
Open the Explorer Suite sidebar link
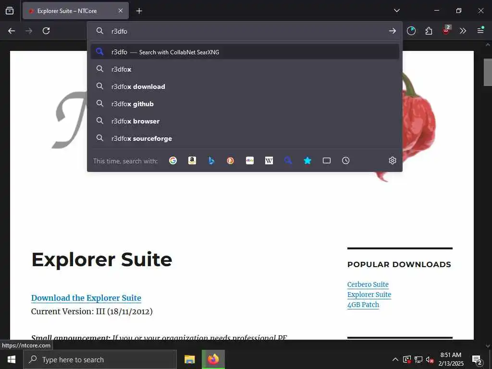[x=369, y=295]
